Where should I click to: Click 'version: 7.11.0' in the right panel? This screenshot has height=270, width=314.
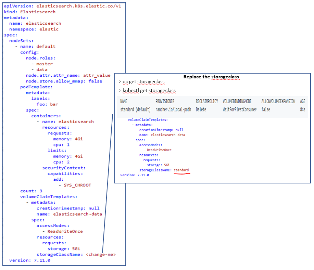click(134, 175)
